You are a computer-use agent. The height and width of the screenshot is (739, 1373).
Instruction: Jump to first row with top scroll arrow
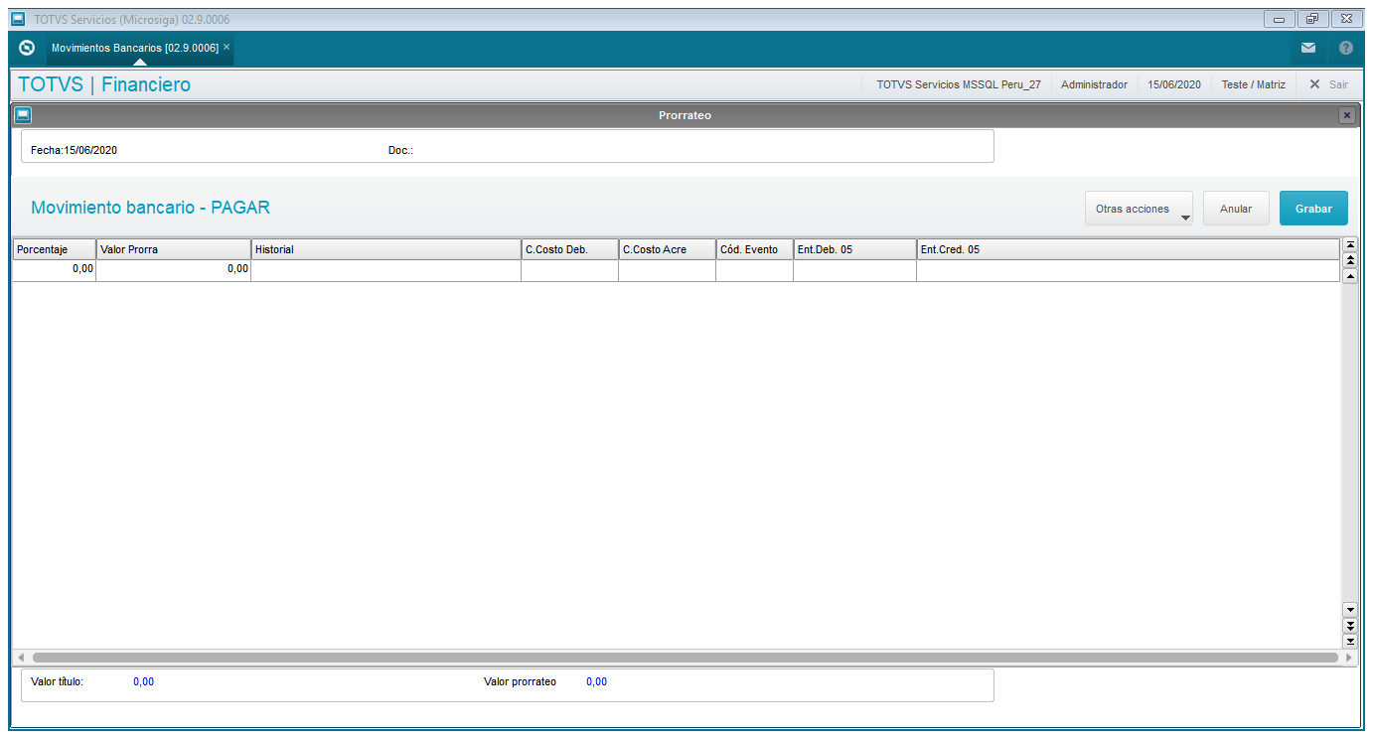coord(1349,244)
